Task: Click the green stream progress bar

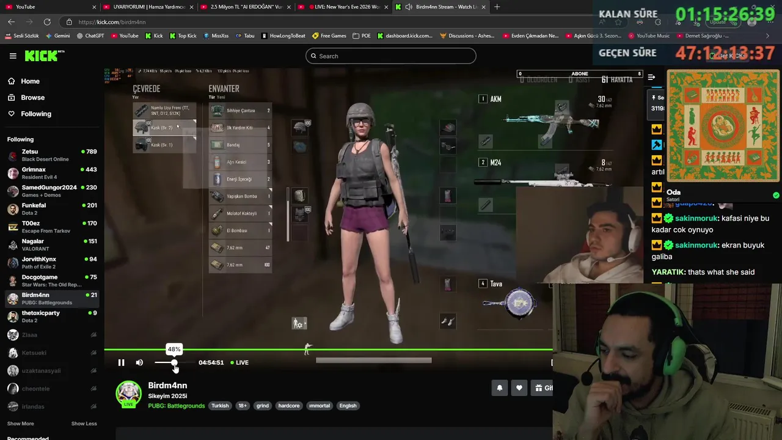Action: pos(328,350)
